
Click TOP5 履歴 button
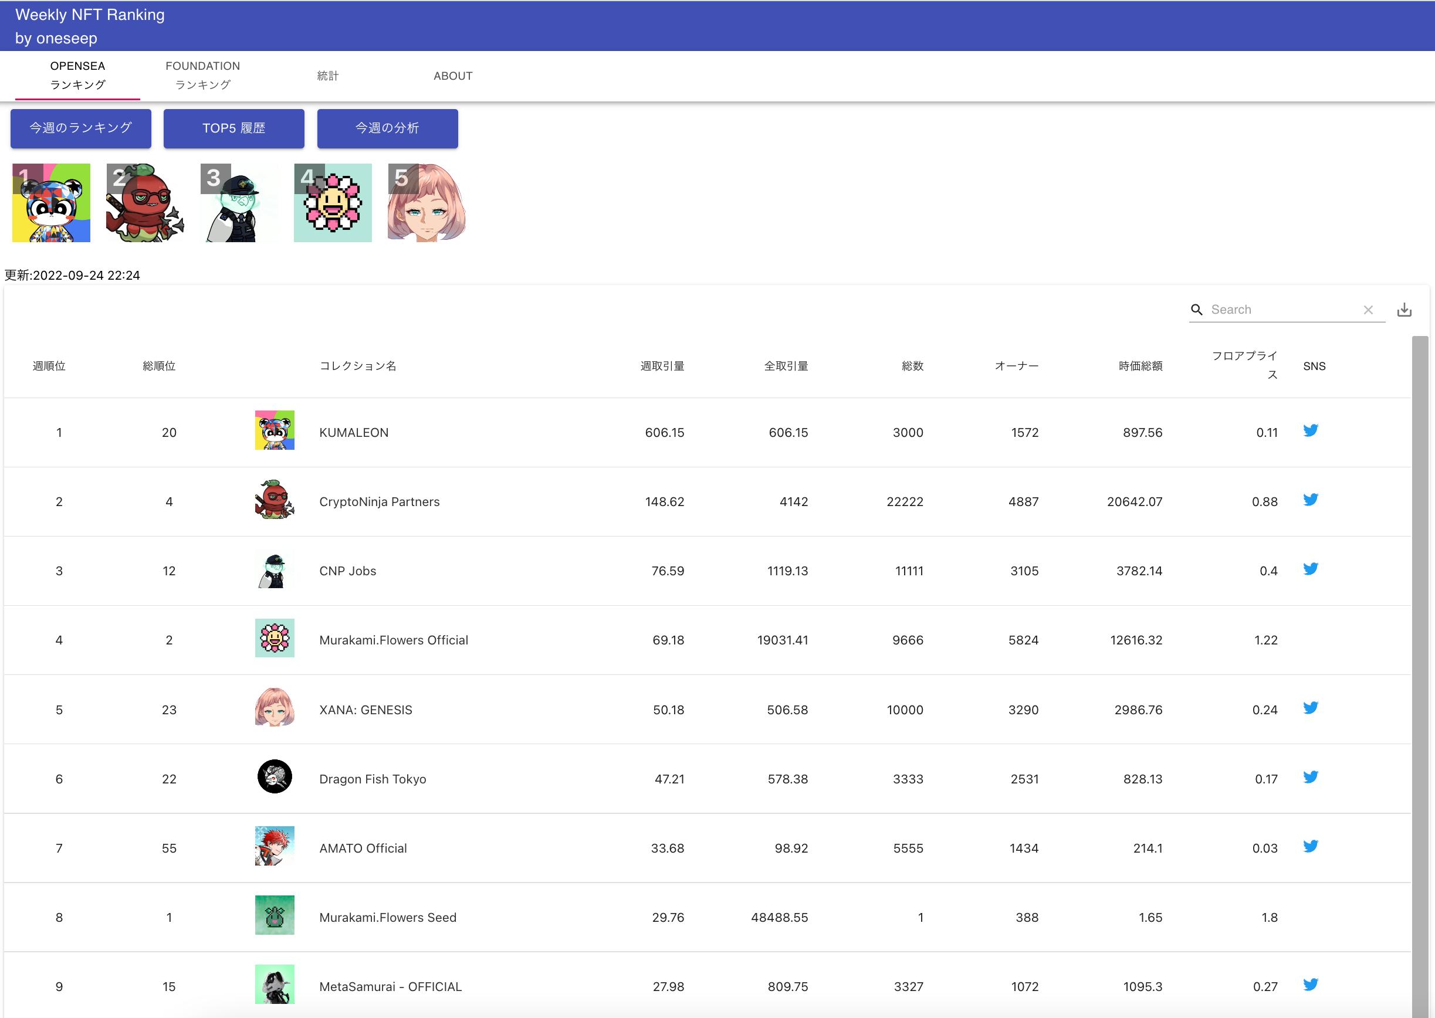click(x=234, y=128)
